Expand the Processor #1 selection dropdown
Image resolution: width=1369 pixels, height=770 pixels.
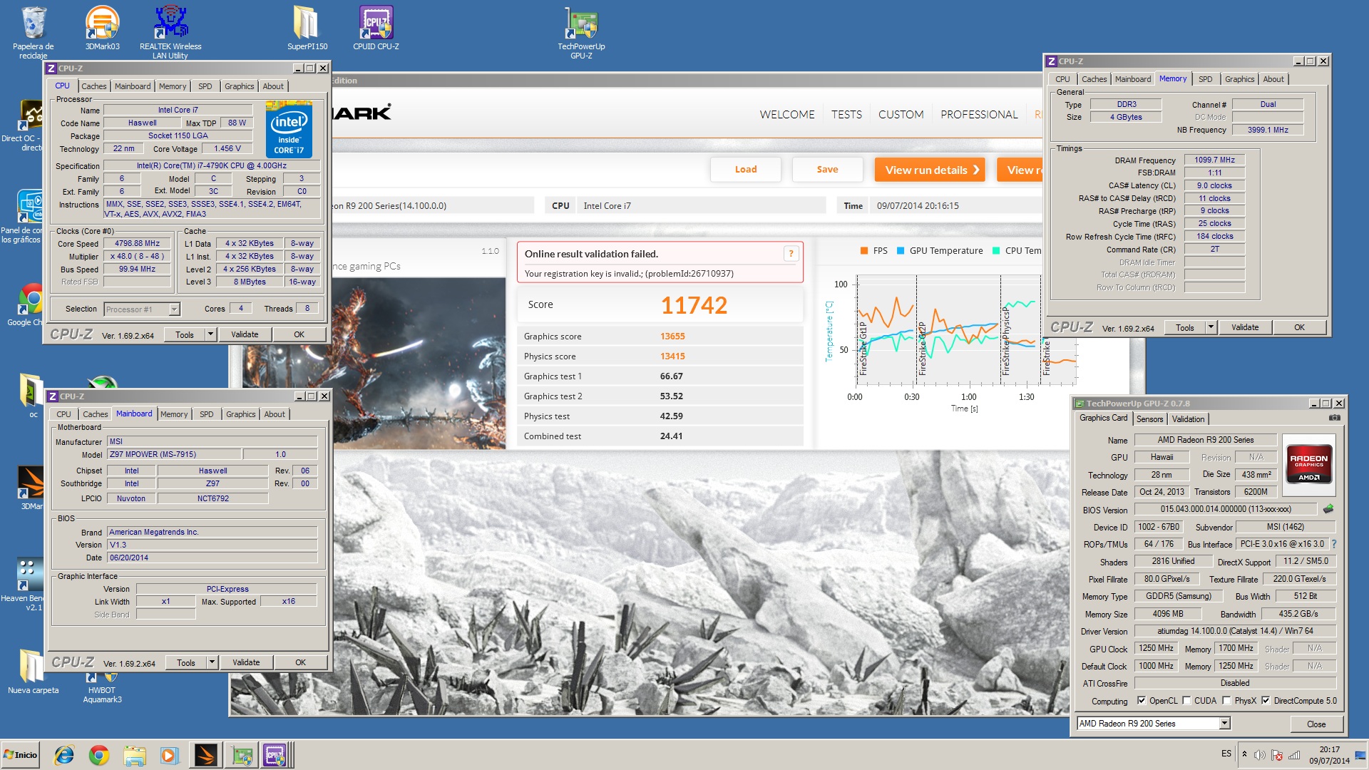click(174, 309)
